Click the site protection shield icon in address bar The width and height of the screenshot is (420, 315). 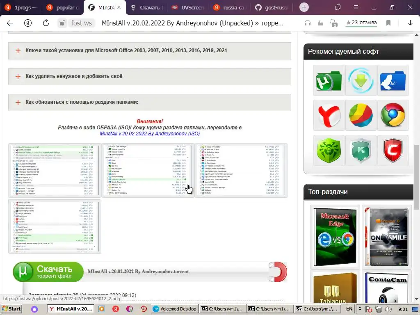333,23
